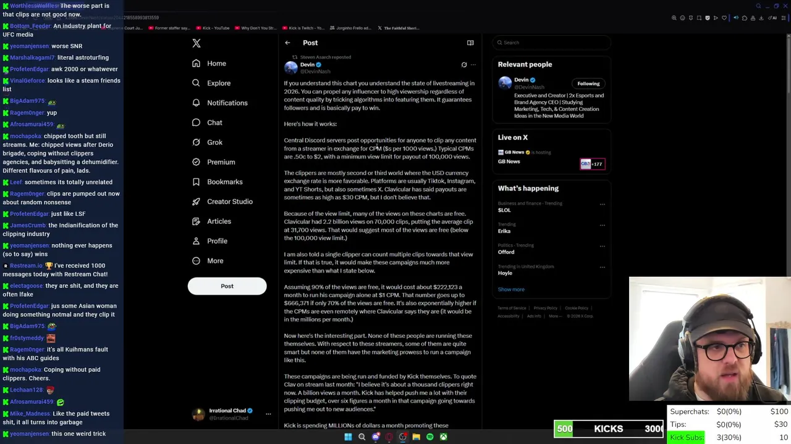Viewport: 791px width, 444px height.
Task: Click the emoji face icon in browser toolbar
Action: (683, 18)
